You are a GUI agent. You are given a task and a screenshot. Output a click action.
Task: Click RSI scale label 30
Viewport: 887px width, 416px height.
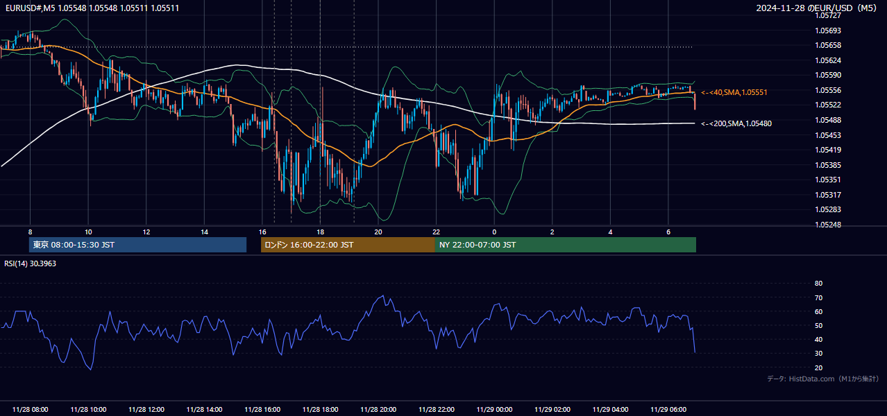818,353
